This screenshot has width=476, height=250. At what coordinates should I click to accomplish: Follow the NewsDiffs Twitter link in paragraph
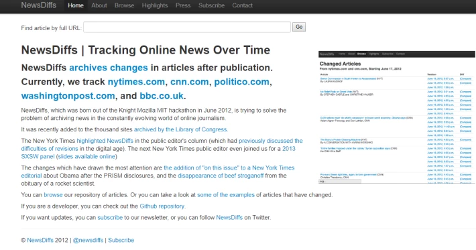pyautogui.click(x=229, y=218)
